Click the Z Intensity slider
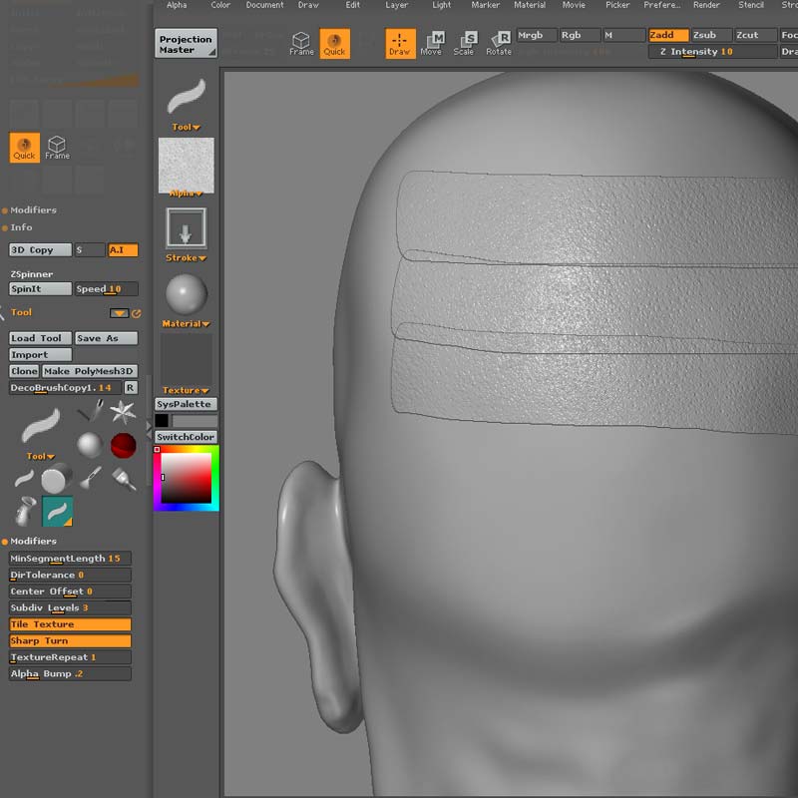Image resolution: width=798 pixels, height=798 pixels. (x=712, y=52)
